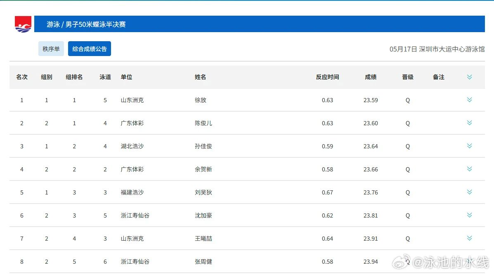494x274 pixels.
Task: Click 浙江寿仙谷 in 沈加豪's row
Action: coord(135,215)
